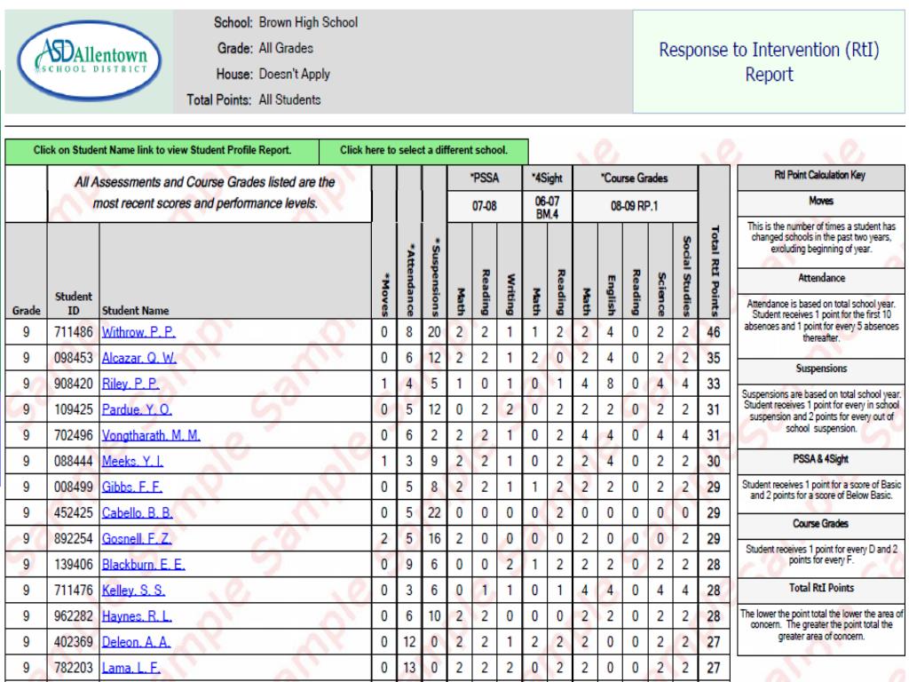Click student ID 088444

[x=73, y=461]
